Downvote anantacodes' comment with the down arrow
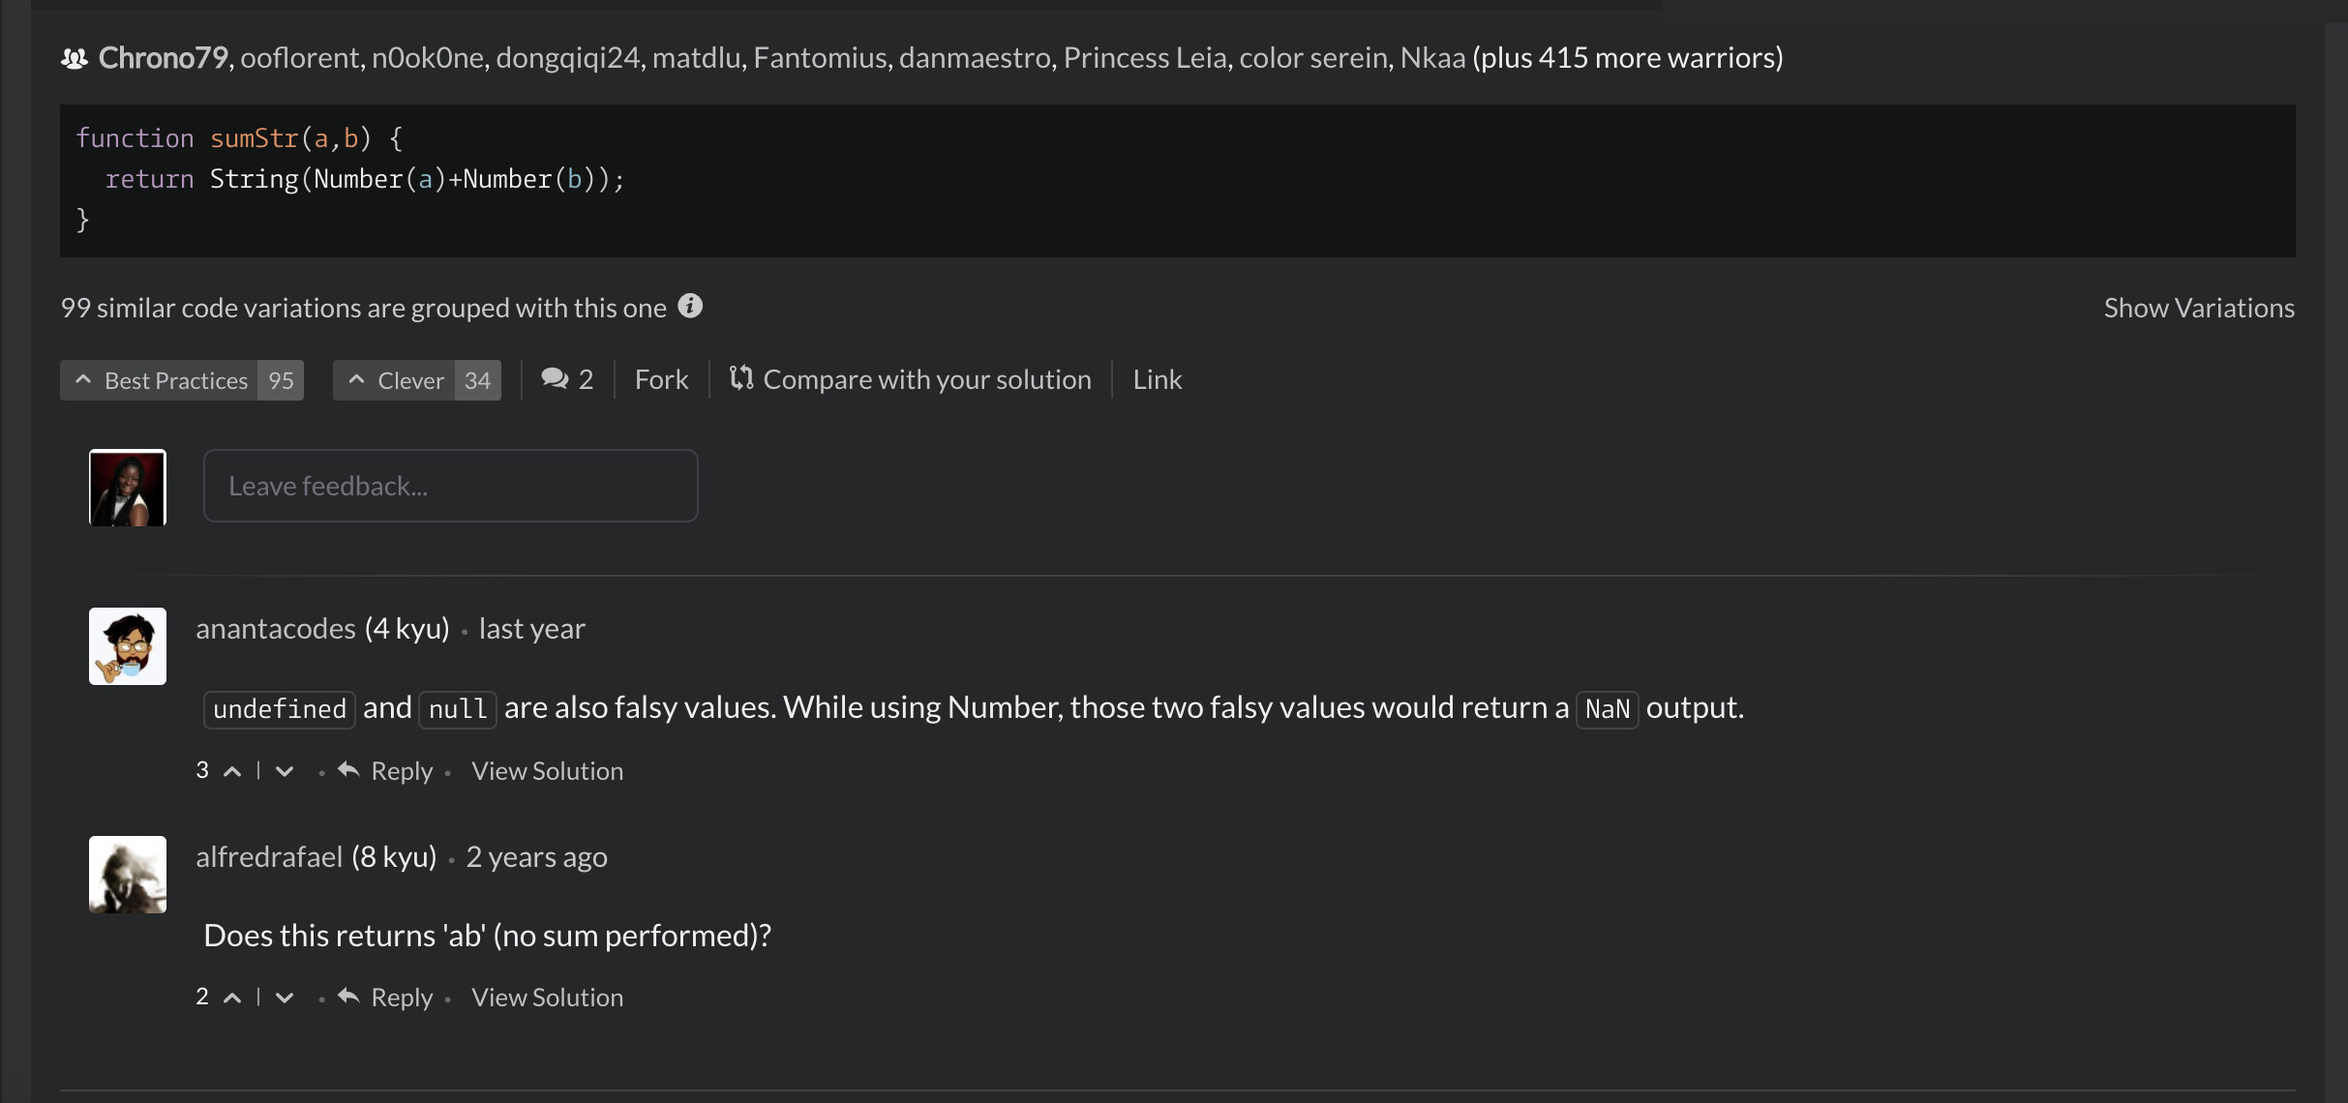Viewport: 2348px width, 1103px height. pos(284,771)
